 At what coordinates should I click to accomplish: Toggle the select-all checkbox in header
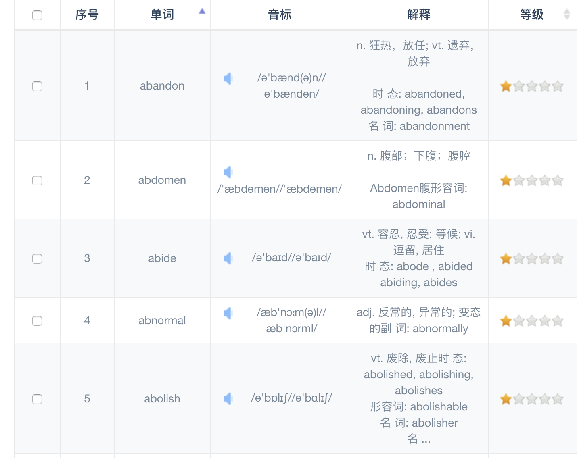[x=37, y=15]
